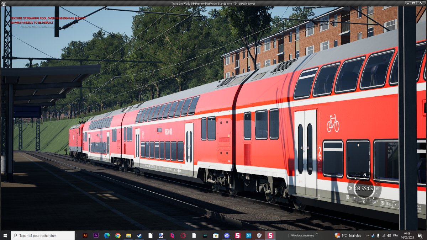Click the taskbar search box

click(43, 235)
